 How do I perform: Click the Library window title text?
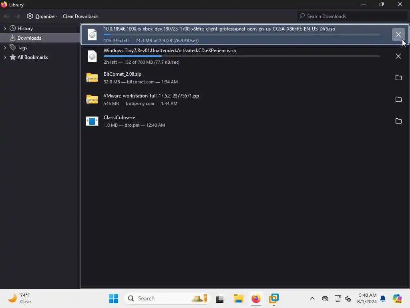[16, 5]
